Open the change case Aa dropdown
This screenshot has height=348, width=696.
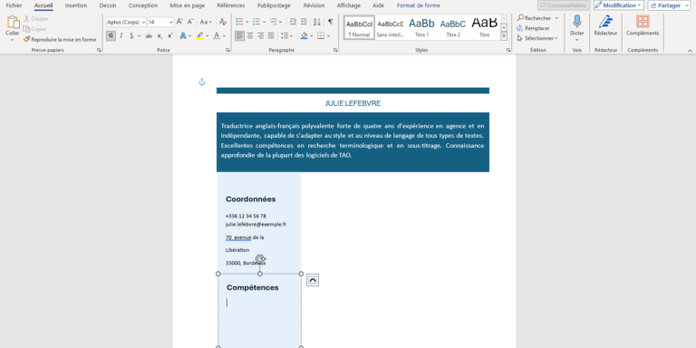pos(206,22)
